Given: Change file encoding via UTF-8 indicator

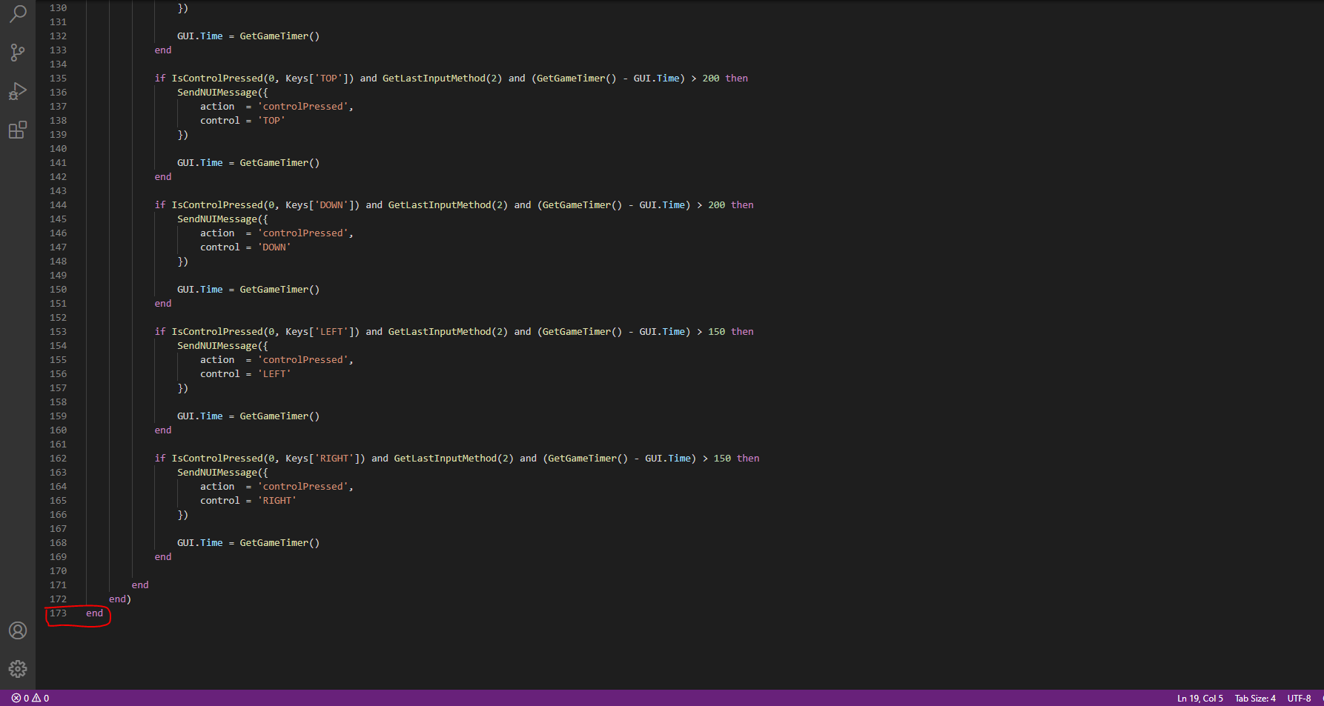Looking at the screenshot, I should (x=1299, y=698).
